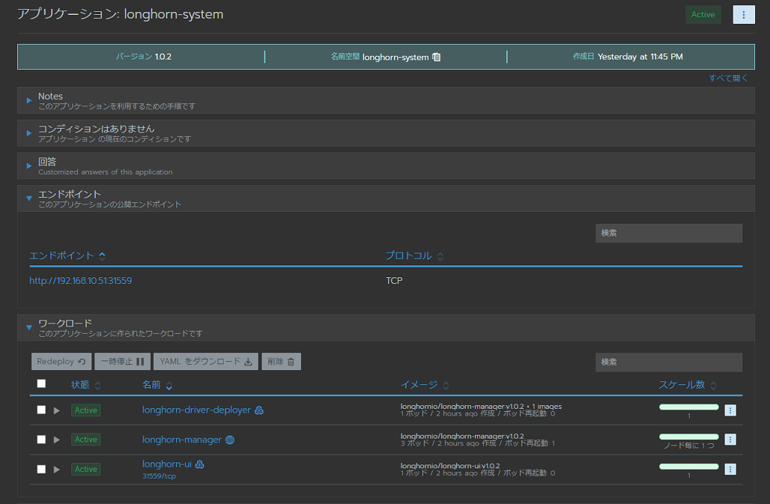Sort workloads by イメージ column

pos(425,384)
